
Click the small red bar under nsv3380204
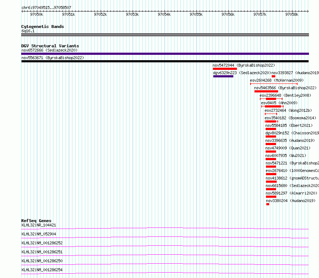click(268, 204)
